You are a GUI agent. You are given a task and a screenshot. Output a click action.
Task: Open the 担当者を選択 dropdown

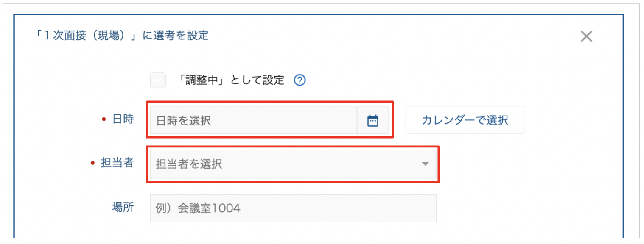pos(293,164)
